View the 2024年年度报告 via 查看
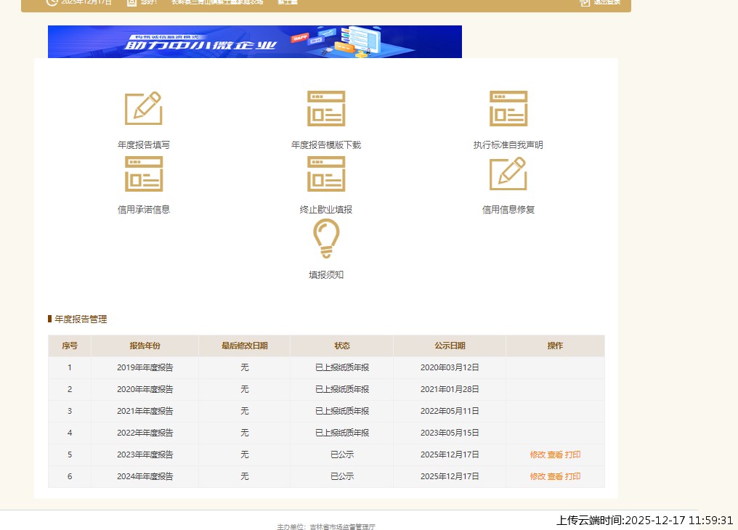738x530 pixels. pos(555,477)
